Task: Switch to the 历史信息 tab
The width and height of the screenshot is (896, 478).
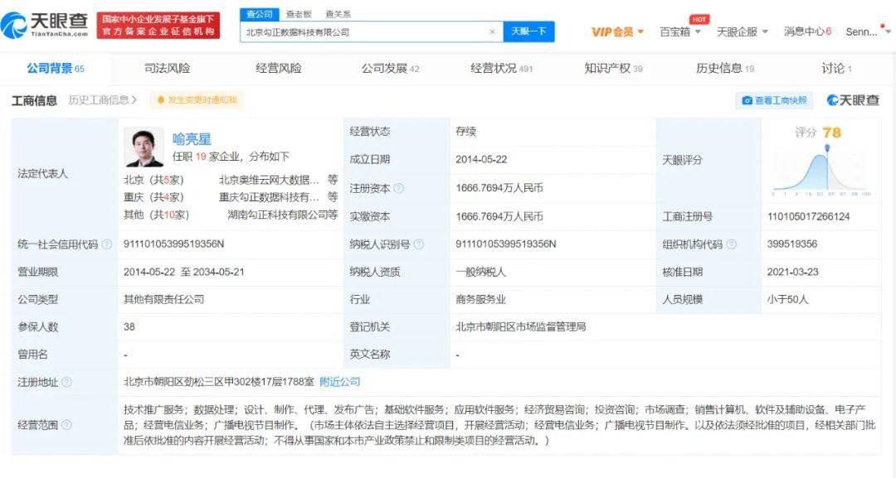Action: point(725,69)
